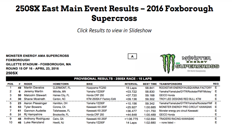Select the RIDER column header
The height and width of the screenshot is (125, 232).
tap(28, 84)
